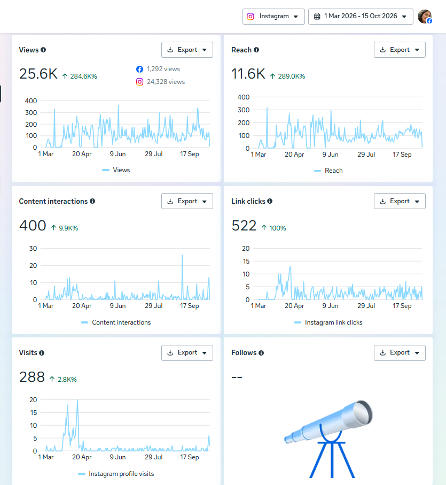446x485 pixels.
Task: Open the date range picker 1 Mar–15 Oct 2026
Action: click(x=361, y=17)
